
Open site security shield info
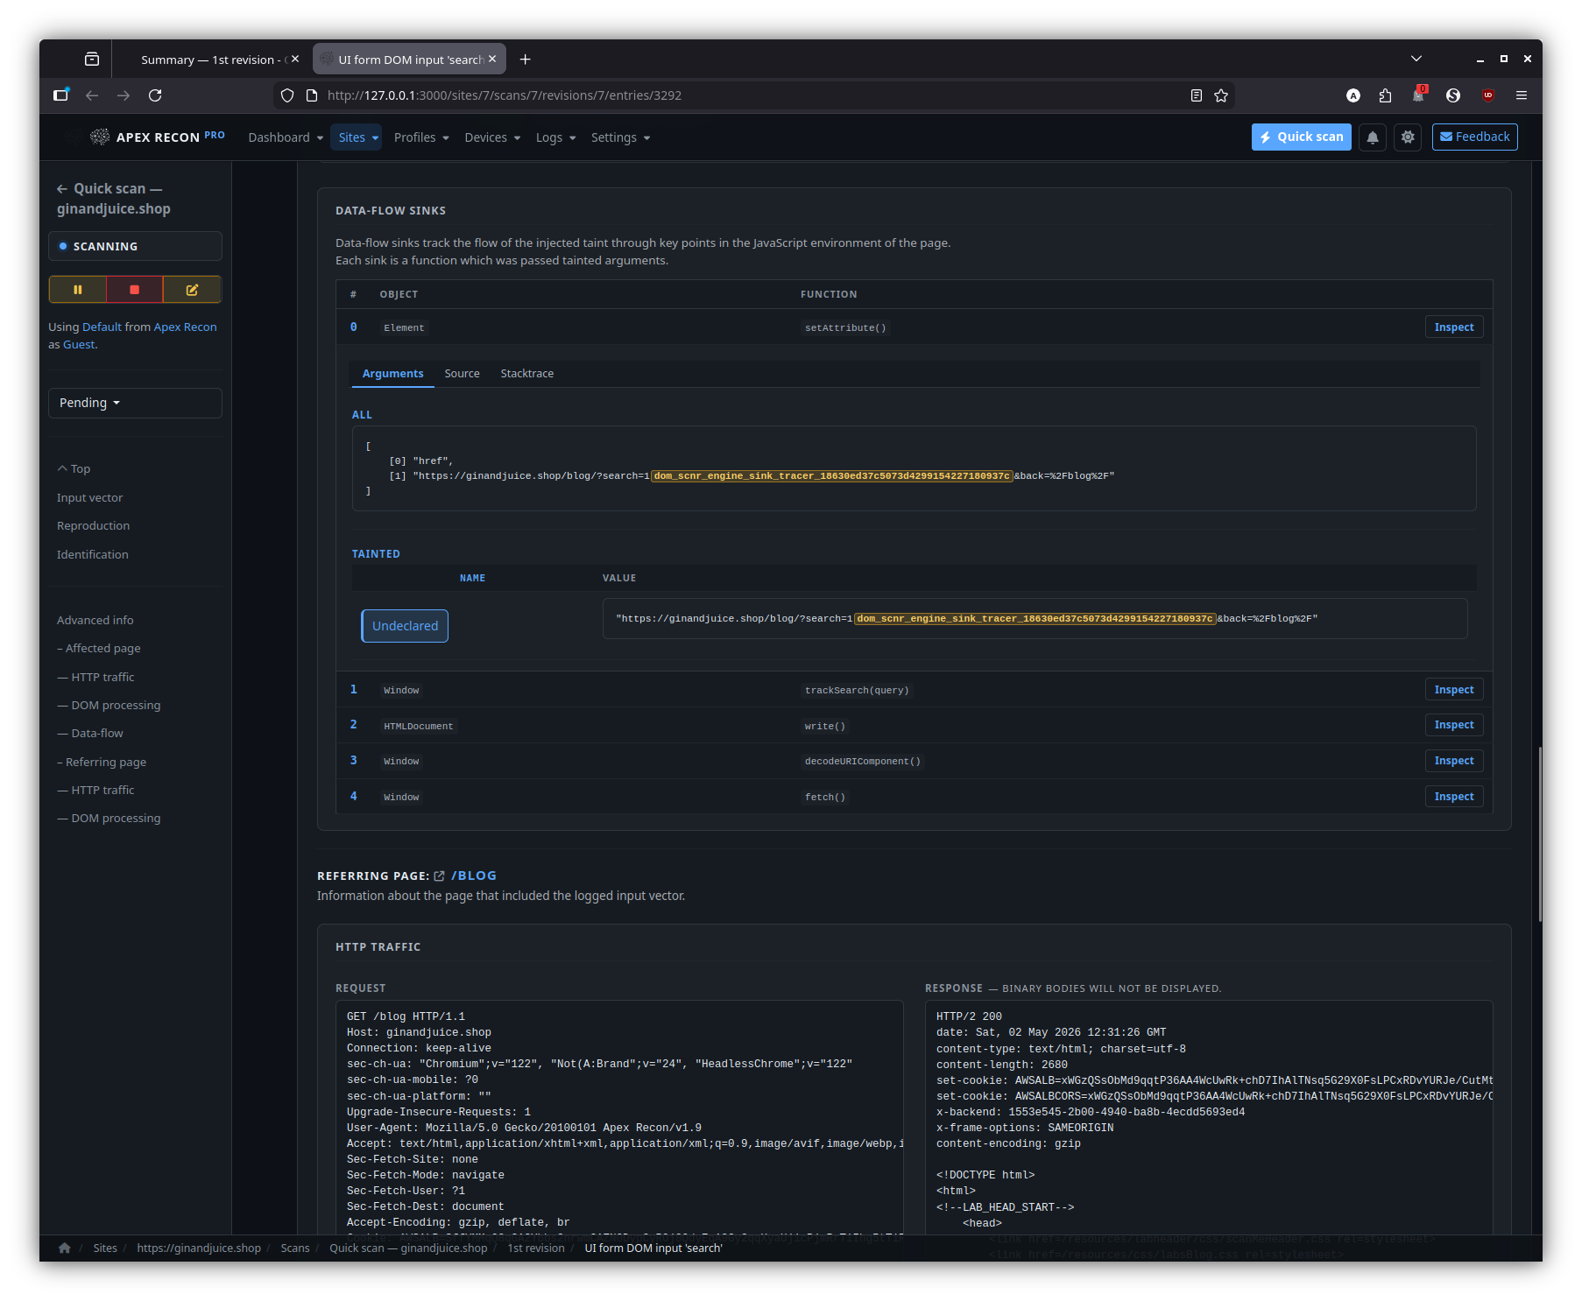point(287,95)
